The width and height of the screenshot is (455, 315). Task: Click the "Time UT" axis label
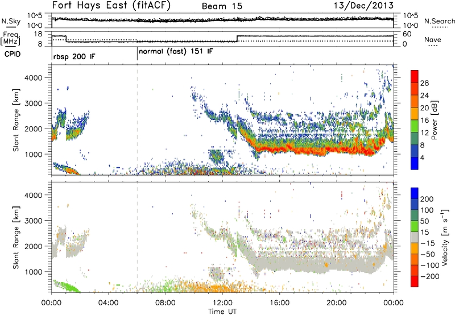click(222, 312)
